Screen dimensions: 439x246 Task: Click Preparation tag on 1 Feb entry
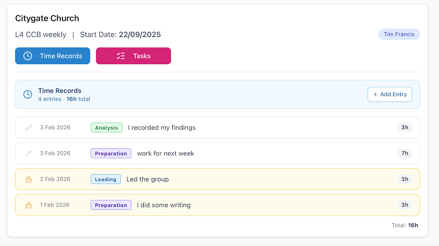pos(111,205)
